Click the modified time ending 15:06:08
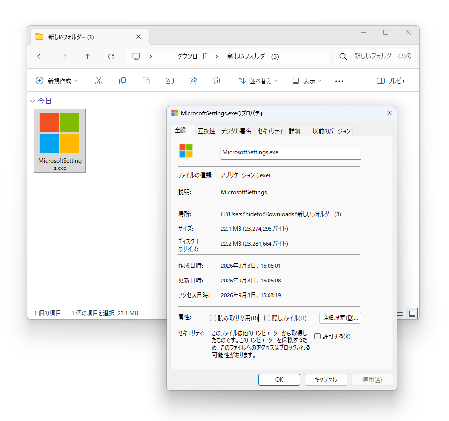The width and height of the screenshot is (449, 421). pyautogui.click(x=250, y=281)
